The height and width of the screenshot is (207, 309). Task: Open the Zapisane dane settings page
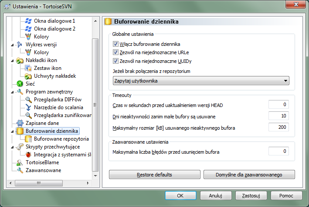click(x=42, y=123)
